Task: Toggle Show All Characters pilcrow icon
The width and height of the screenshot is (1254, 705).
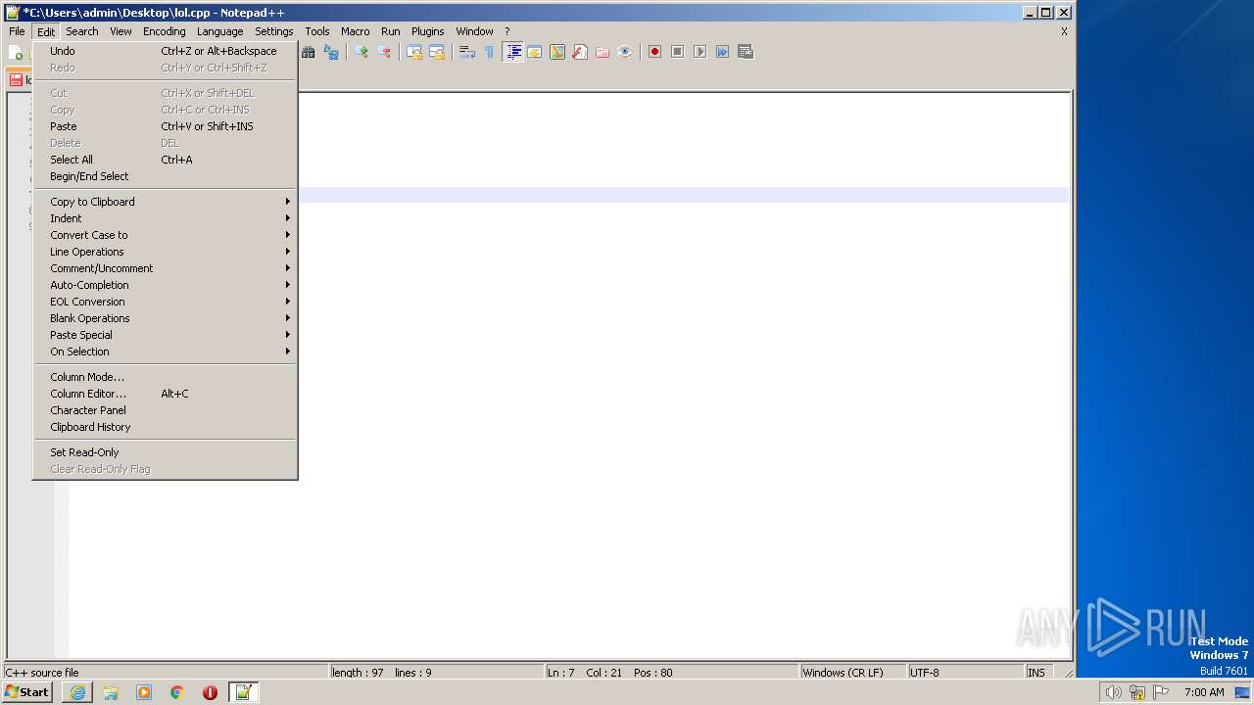Action: 490,52
